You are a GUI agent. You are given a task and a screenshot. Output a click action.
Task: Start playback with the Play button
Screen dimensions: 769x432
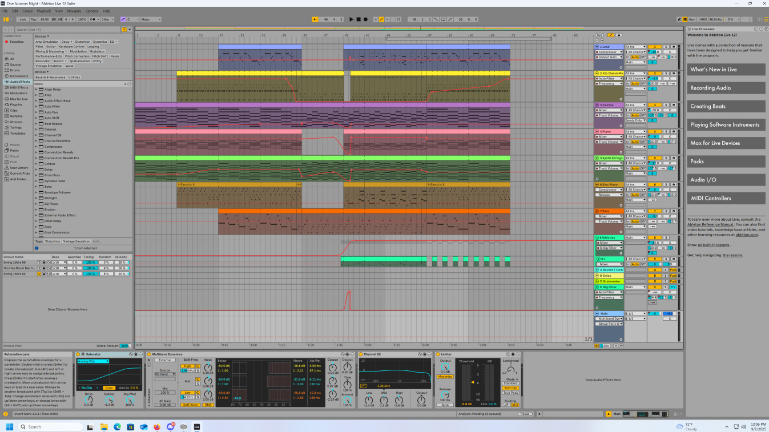pos(351,19)
